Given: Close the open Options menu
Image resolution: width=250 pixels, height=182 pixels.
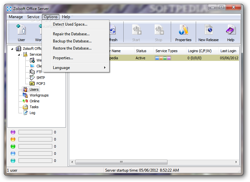Looking at the screenshot, I should tap(51, 17).
